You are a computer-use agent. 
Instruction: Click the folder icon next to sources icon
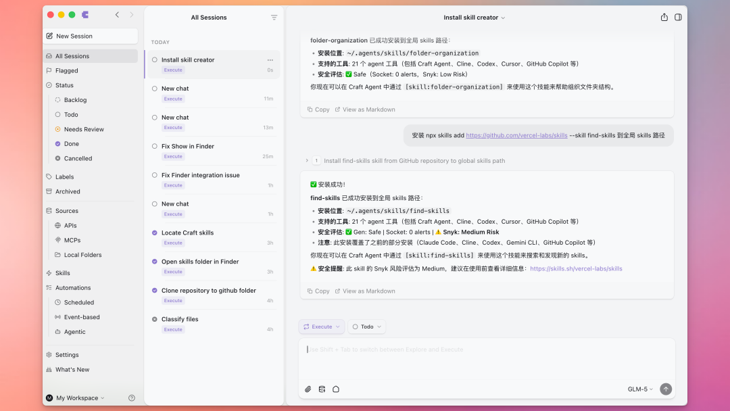(x=336, y=389)
